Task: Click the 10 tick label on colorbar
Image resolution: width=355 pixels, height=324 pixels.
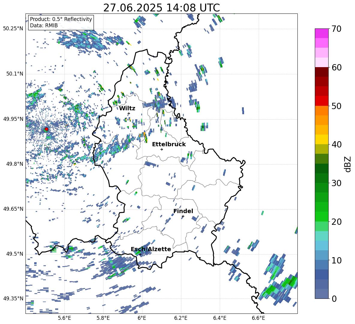Action: (x=336, y=260)
